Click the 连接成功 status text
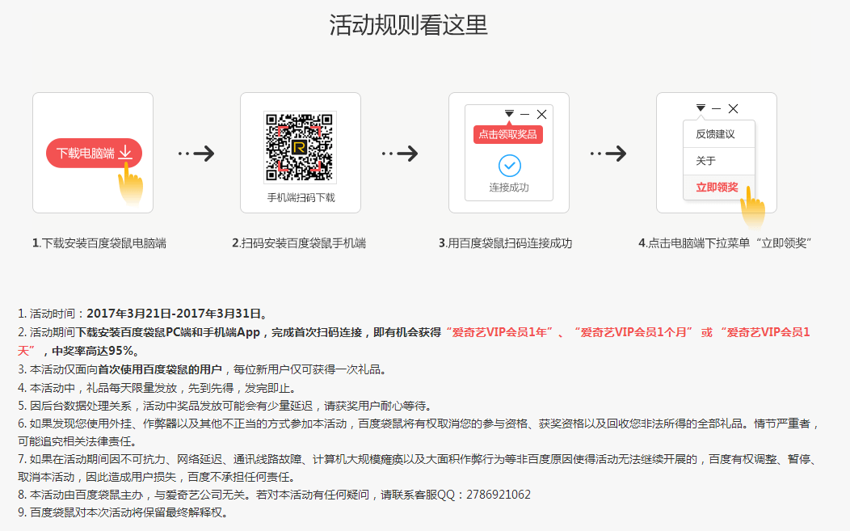The image size is (850, 531). click(509, 188)
